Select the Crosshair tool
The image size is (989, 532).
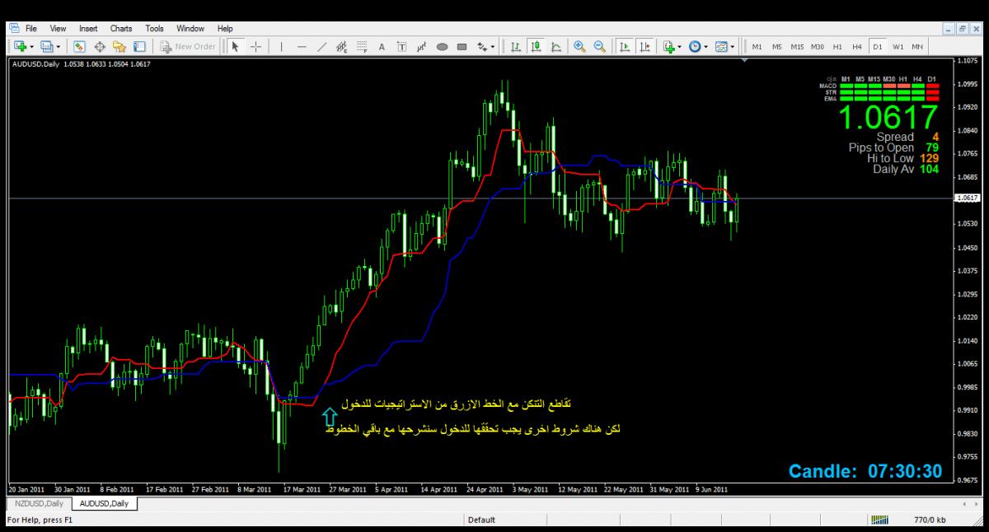click(255, 47)
